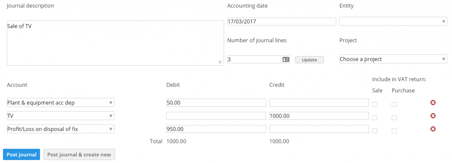Enable Sale VAT checkbox on Profit/Loss row
Viewport: 452px width, 163px height.
coord(375,131)
